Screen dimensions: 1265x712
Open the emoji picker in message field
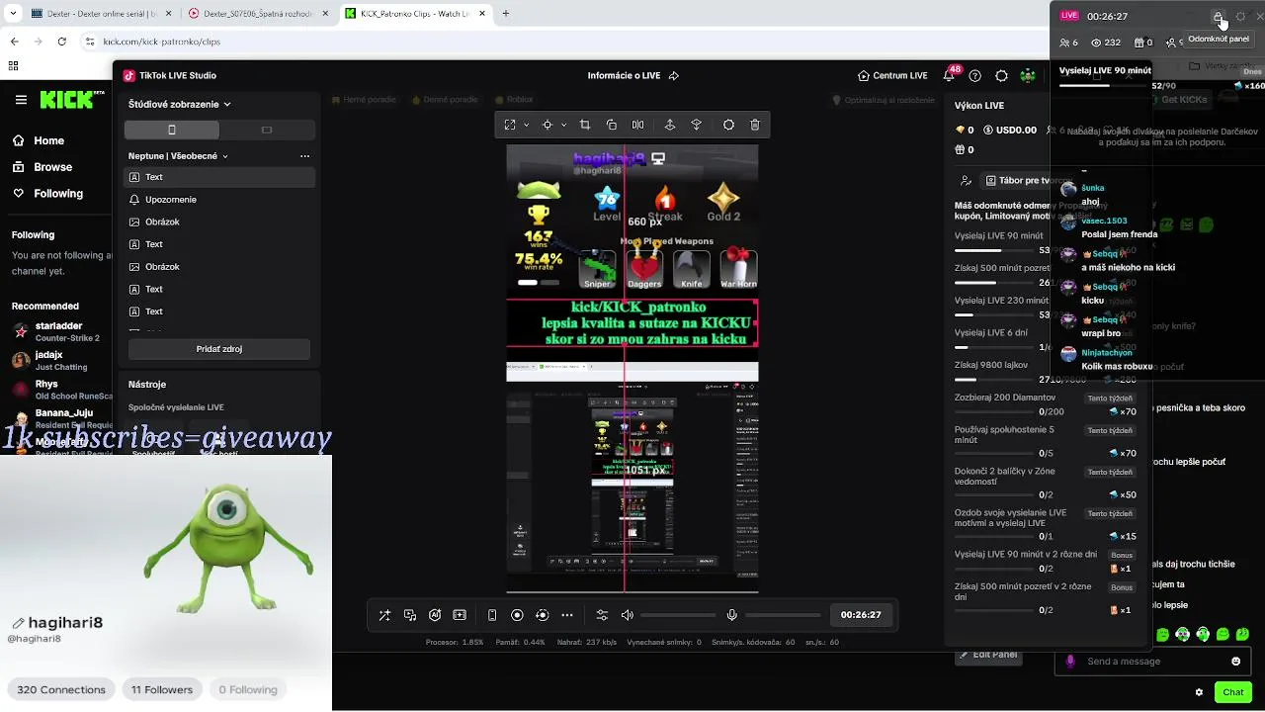coord(1235,662)
